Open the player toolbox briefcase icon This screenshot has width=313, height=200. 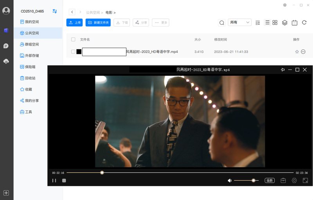tap(283, 181)
